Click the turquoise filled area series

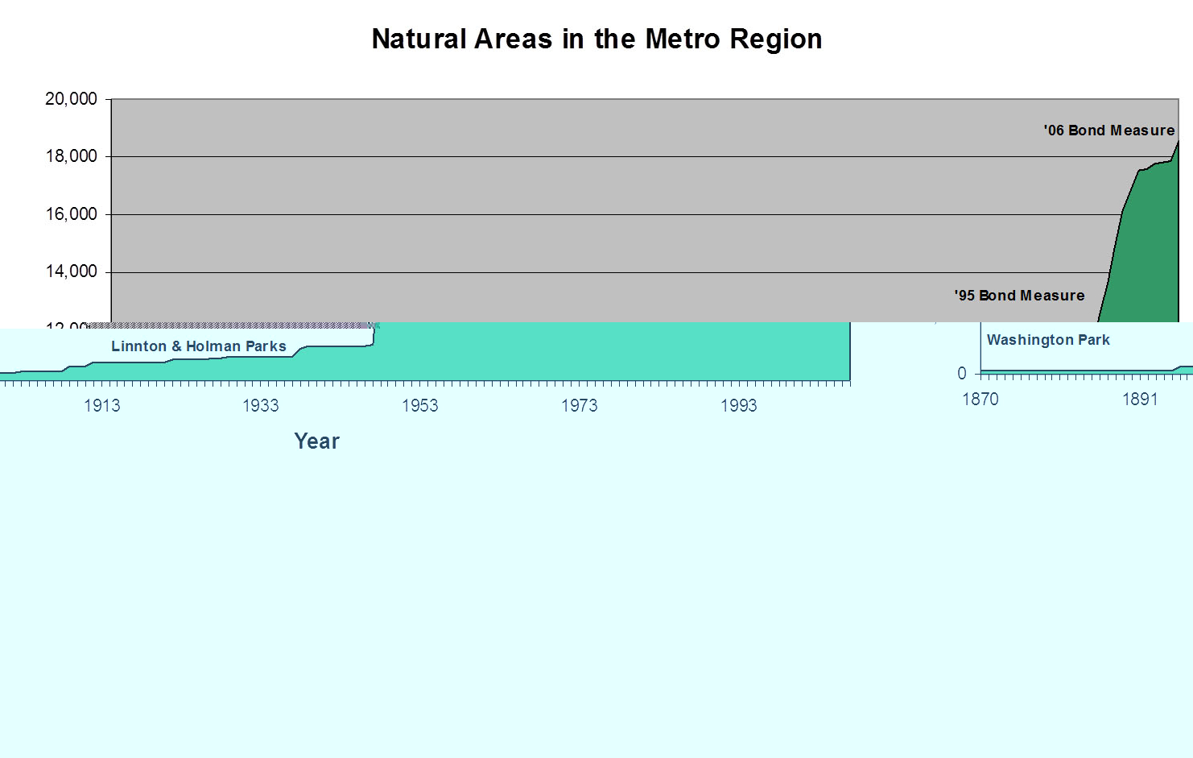click(612, 353)
